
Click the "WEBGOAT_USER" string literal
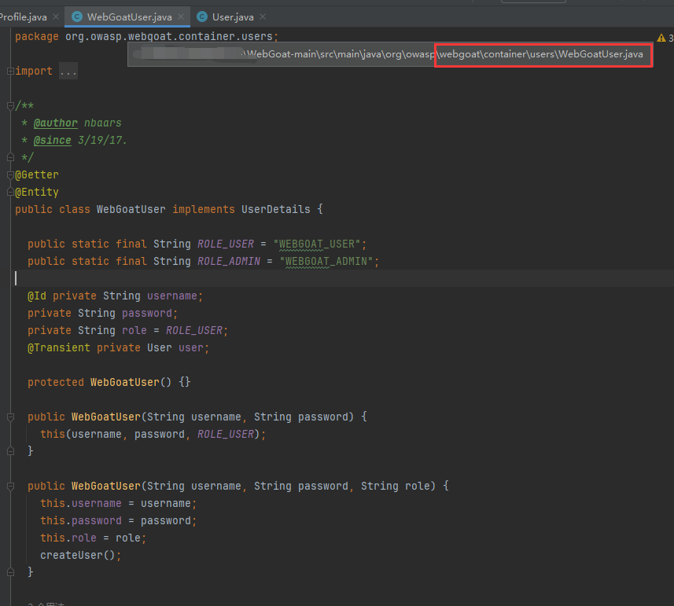pos(317,244)
